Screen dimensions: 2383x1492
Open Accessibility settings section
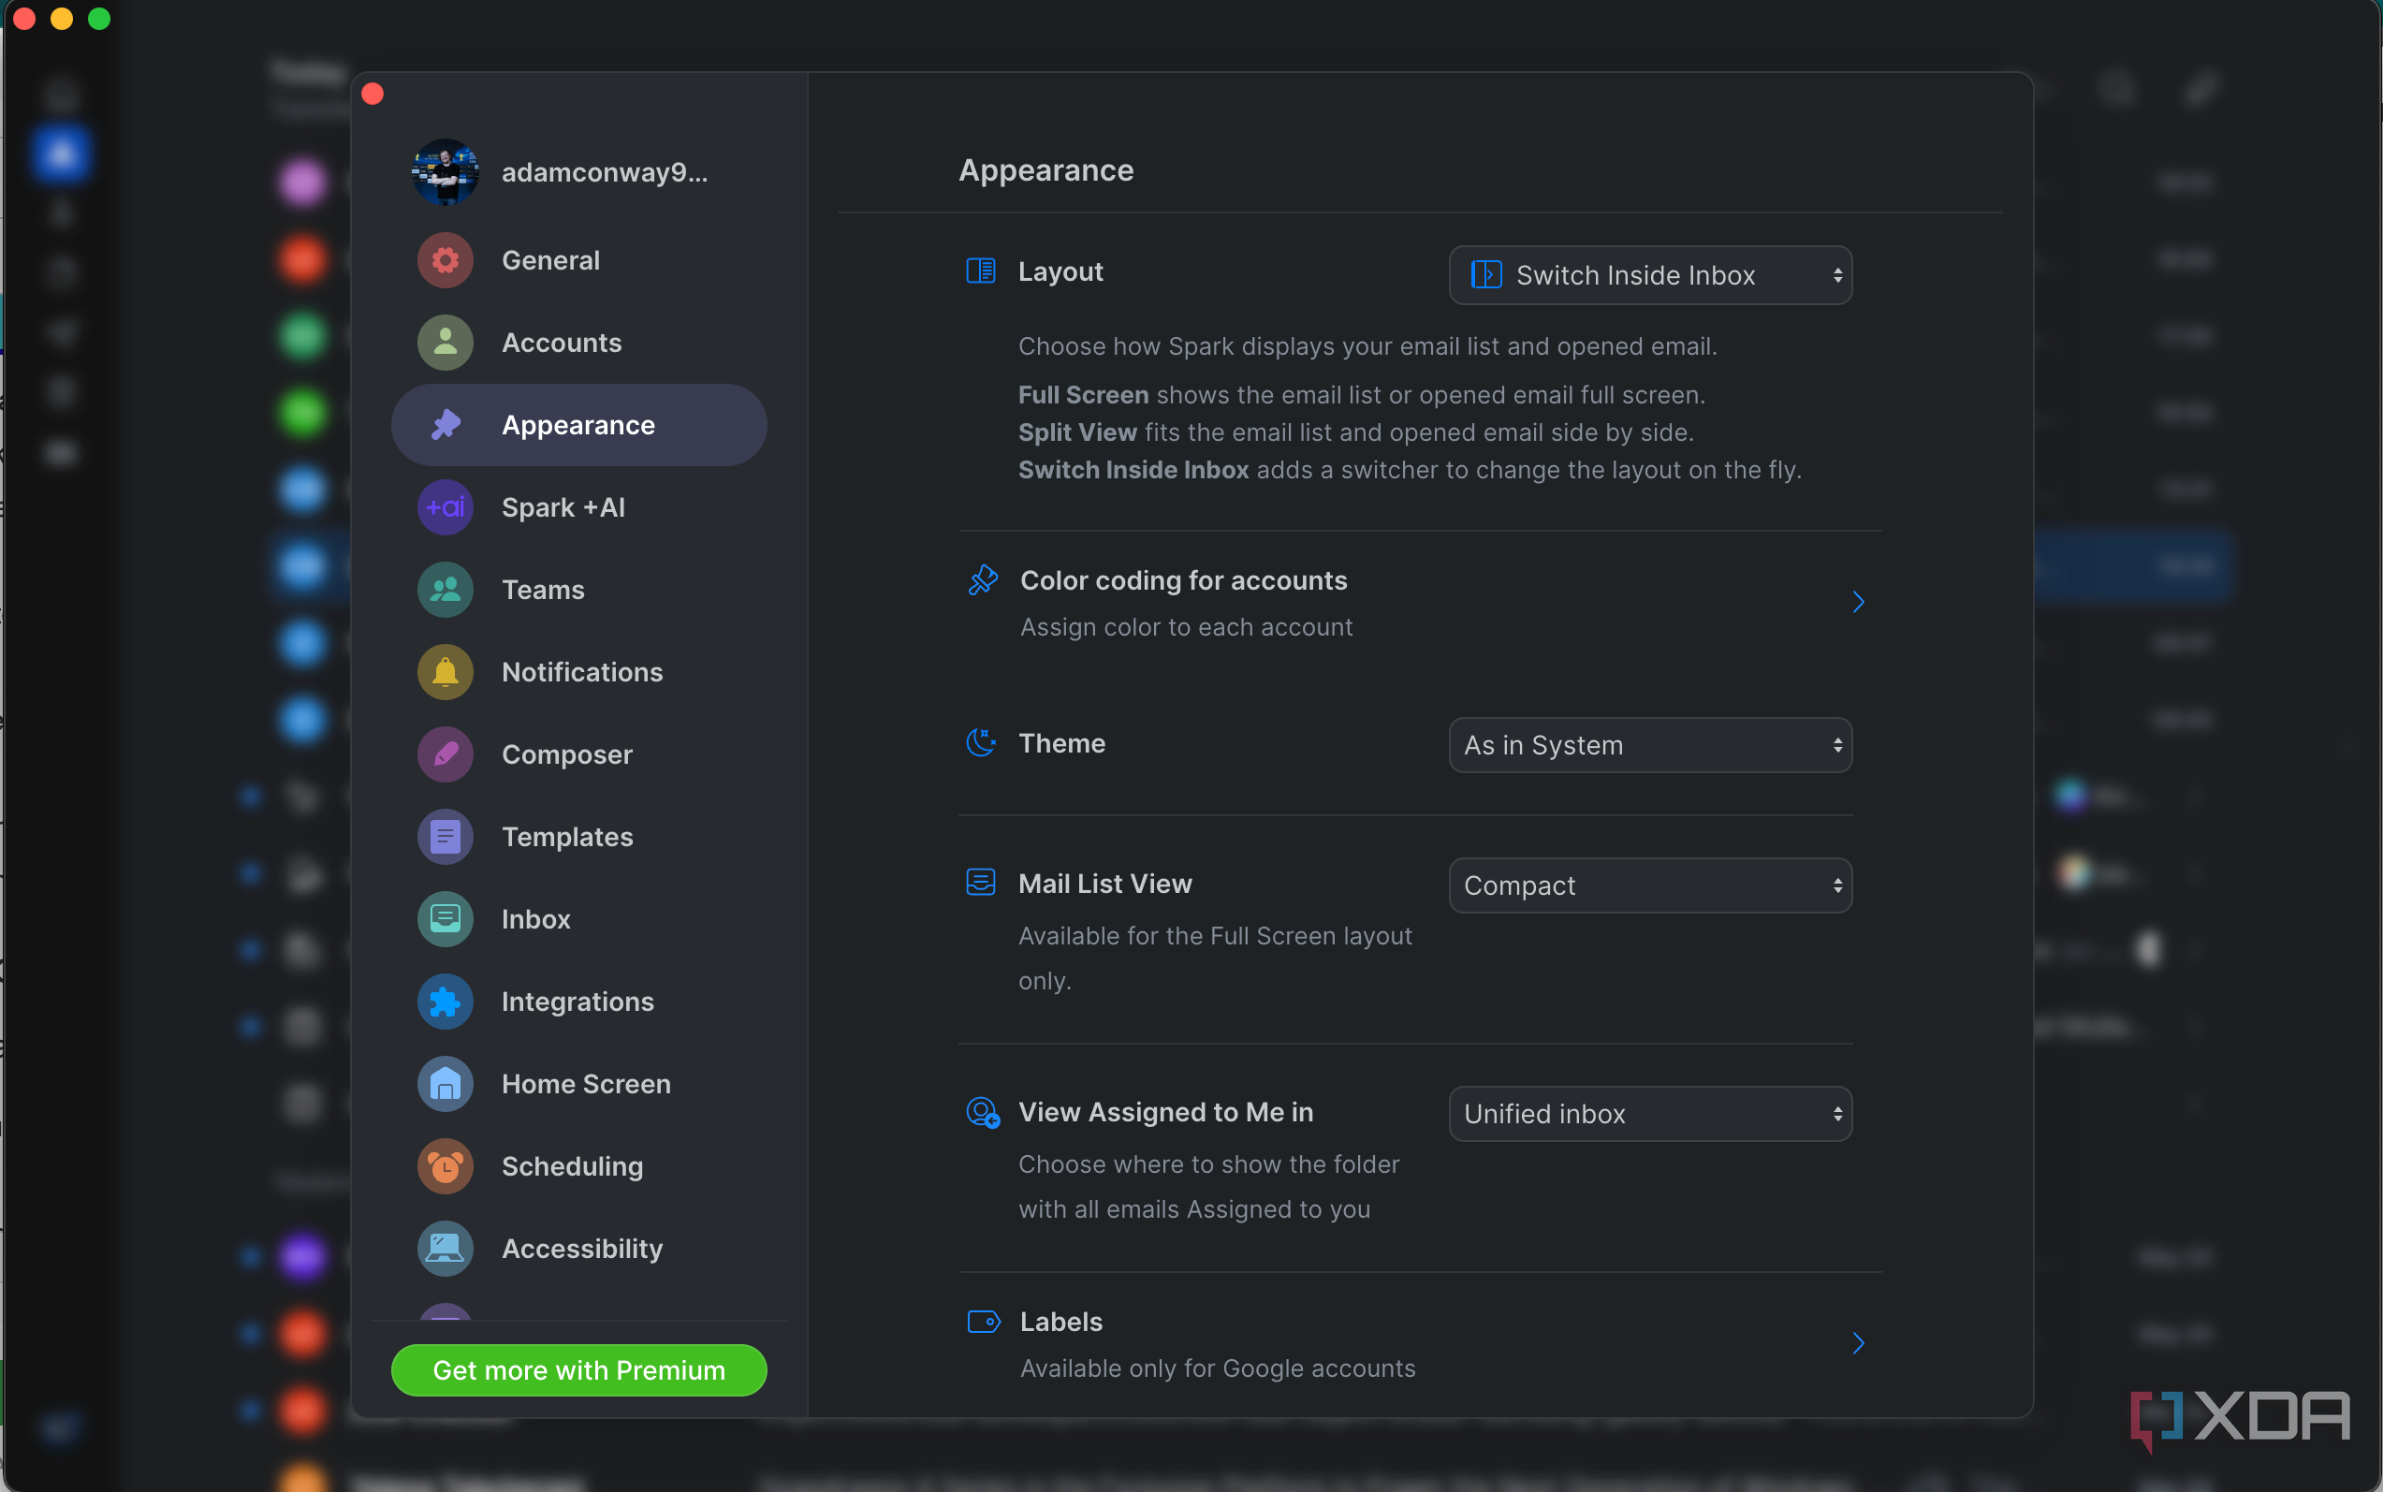(579, 1250)
